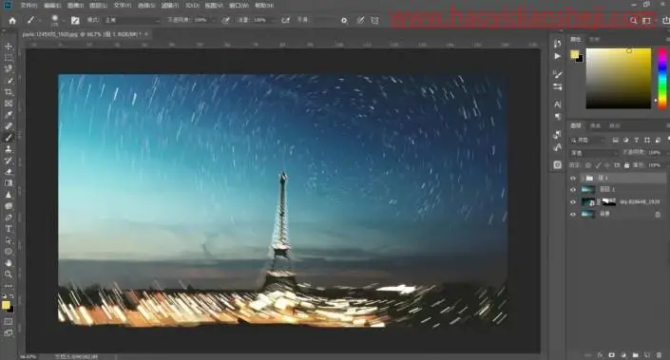The width and height of the screenshot is (670, 360).
Task: Open the History panel icon
Action: (557, 44)
